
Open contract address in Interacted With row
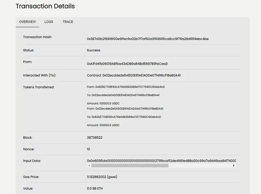point(141,76)
